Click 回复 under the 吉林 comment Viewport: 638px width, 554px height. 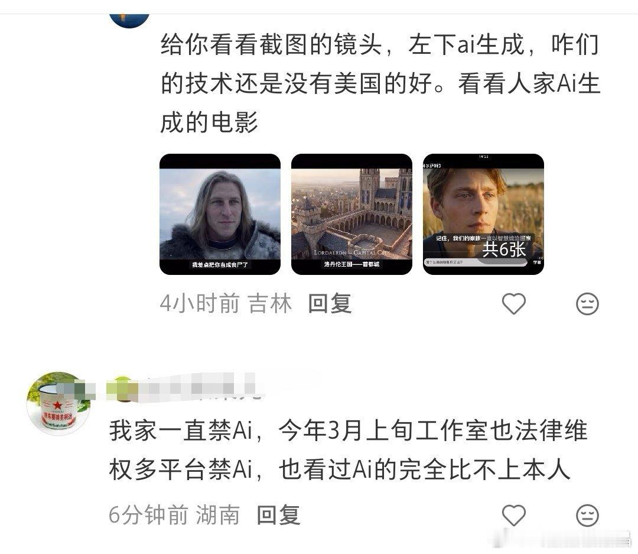330,303
